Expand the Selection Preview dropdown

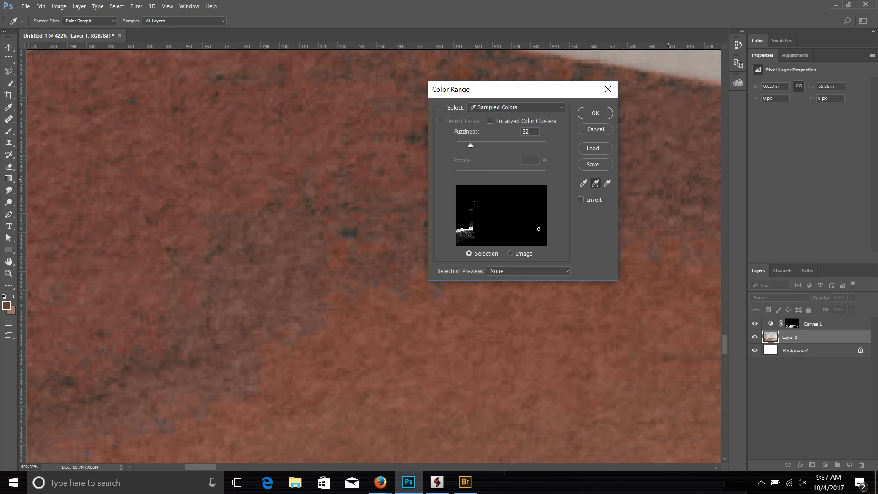(x=528, y=271)
